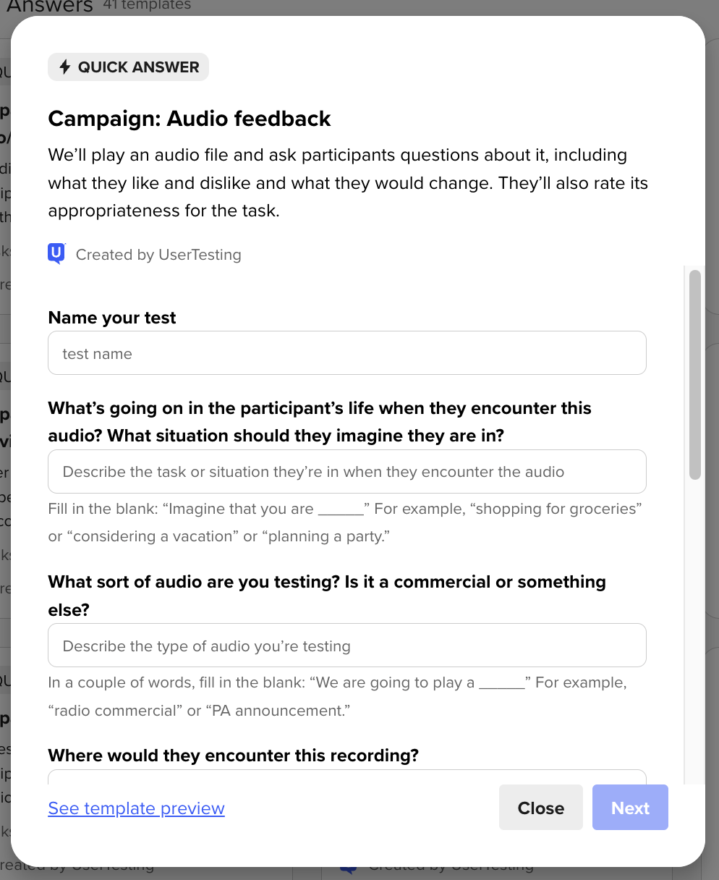Image resolution: width=719 pixels, height=880 pixels.
Task: Click the lightning bolt Quick Answer icon
Action: click(x=65, y=67)
